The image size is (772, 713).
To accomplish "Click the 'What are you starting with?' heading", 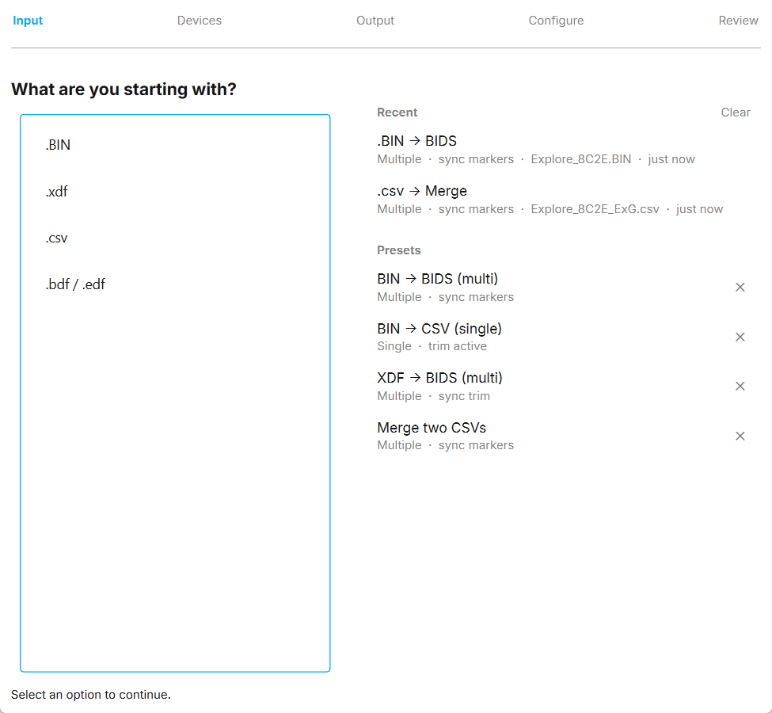I will 124,90.
